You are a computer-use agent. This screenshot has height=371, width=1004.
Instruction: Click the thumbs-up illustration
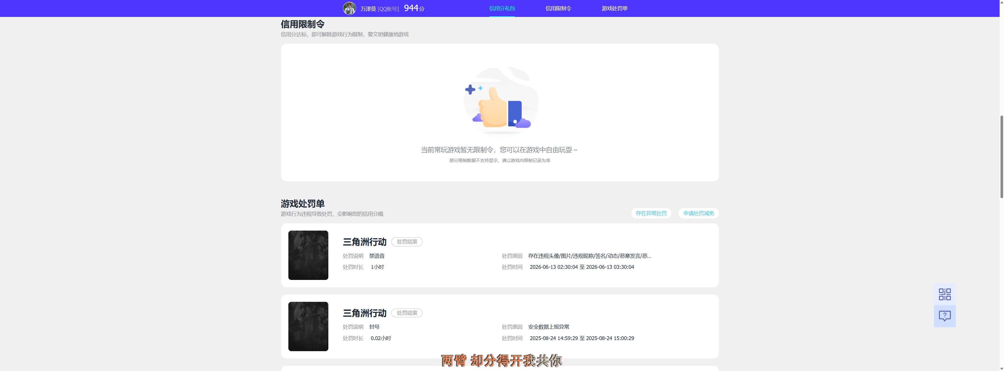(x=501, y=101)
